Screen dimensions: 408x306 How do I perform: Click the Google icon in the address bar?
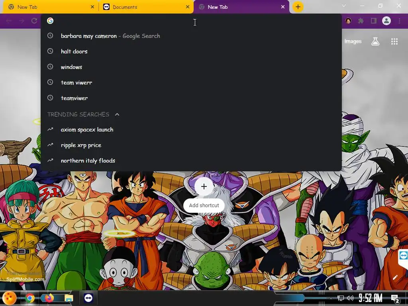[x=50, y=21]
